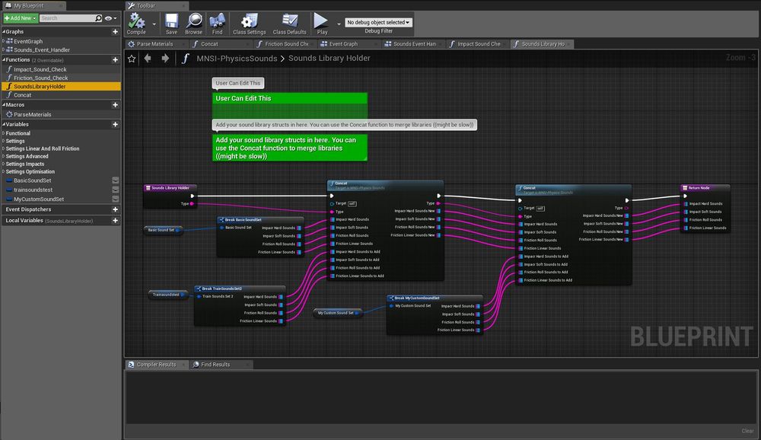Browse to asset in Content Browser
The height and width of the screenshot is (440, 761).
point(194,23)
